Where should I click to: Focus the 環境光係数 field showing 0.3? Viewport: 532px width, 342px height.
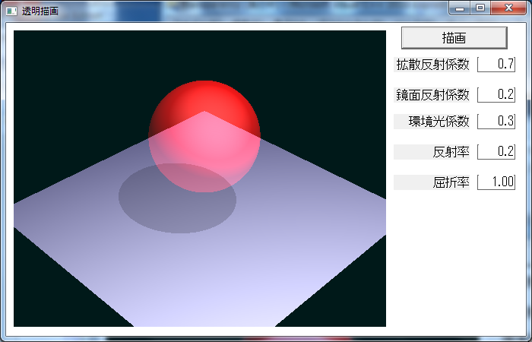point(496,121)
